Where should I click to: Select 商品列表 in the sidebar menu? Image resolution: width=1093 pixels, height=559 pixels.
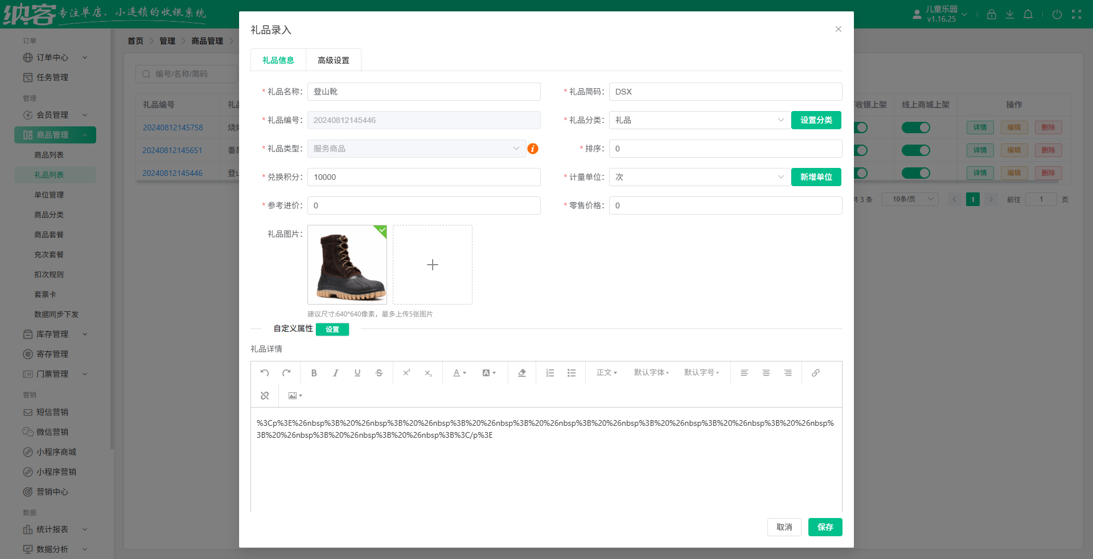49,155
